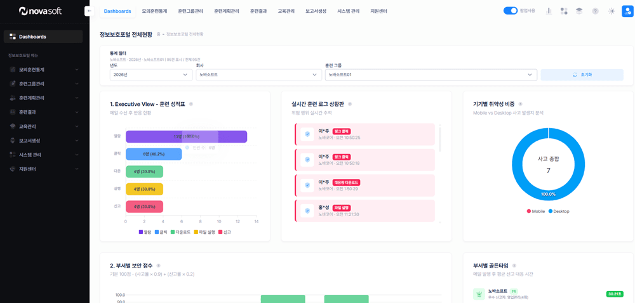Click the 지원센터 sidebar icon
The image size is (635, 303).
pyautogui.click(x=13, y=169)
